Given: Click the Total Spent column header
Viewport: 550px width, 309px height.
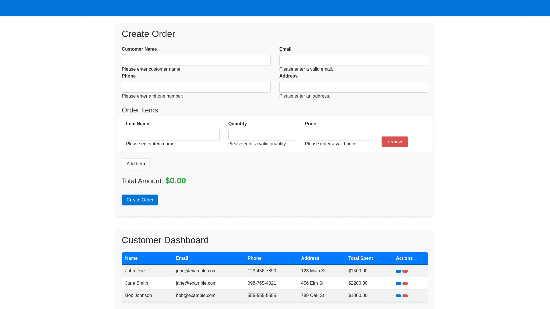Looking at the screenshot, I should pos(360,258).
